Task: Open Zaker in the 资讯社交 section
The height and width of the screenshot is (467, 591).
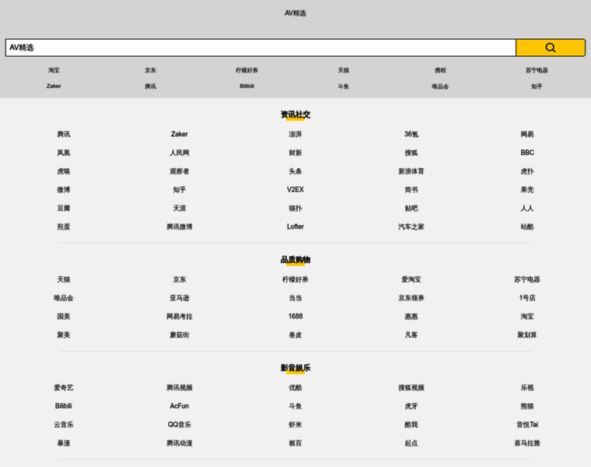Action: pyautogui.click(x=180, y=135)
